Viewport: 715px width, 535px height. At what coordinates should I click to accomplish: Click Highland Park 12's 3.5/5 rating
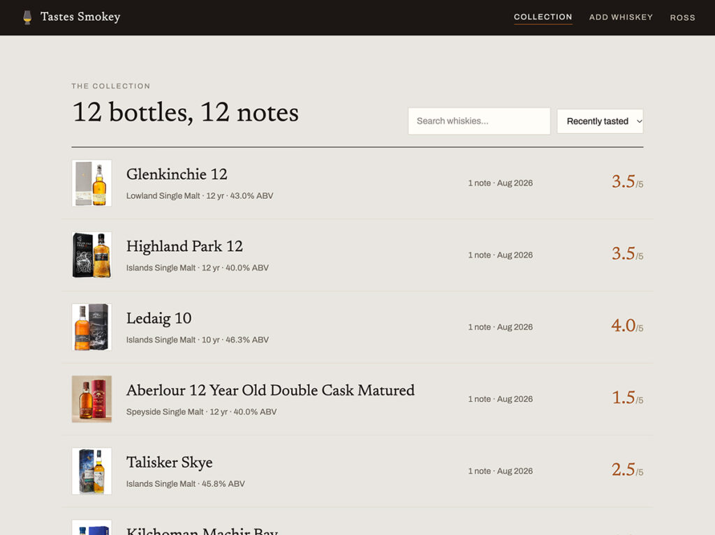point(628,253)
